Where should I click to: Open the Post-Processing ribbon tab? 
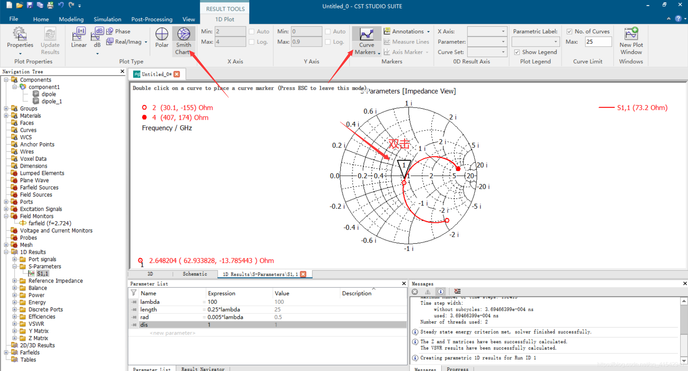pos(152,19)
